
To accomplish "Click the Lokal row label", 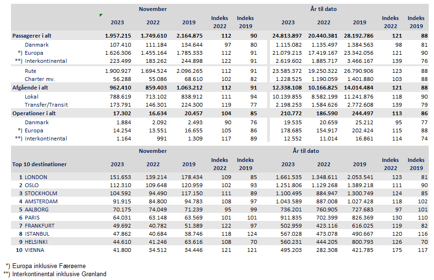I will (x=32, y=96).
